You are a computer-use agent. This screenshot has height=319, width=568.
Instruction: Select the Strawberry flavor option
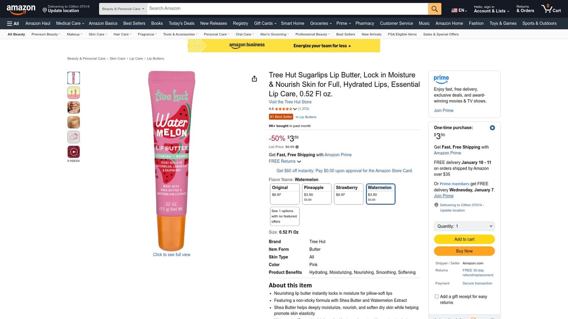(348, 193)
